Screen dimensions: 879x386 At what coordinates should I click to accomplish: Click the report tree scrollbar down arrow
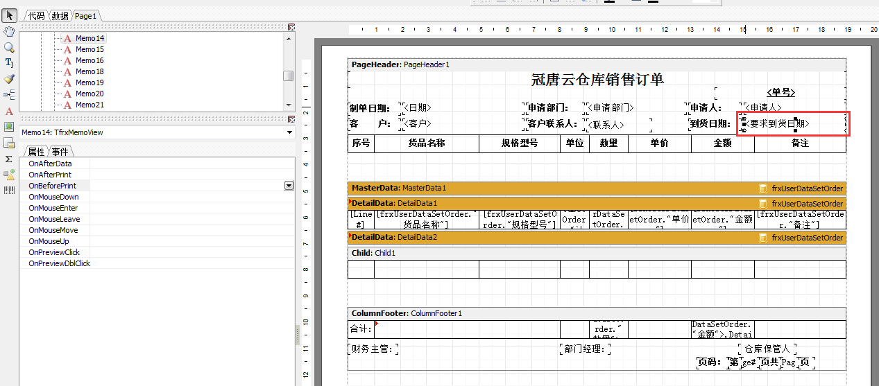(289, 105)
